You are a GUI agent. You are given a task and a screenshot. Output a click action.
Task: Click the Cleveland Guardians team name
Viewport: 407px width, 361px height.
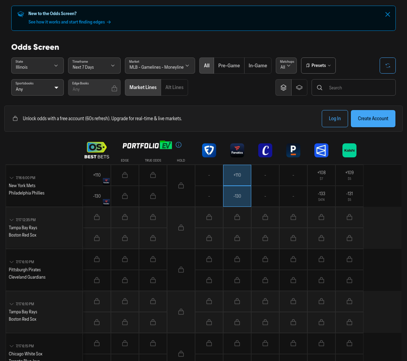(x=27, y=277)
